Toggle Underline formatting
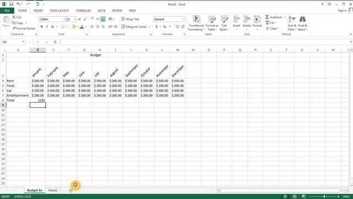 pos(52,27)
